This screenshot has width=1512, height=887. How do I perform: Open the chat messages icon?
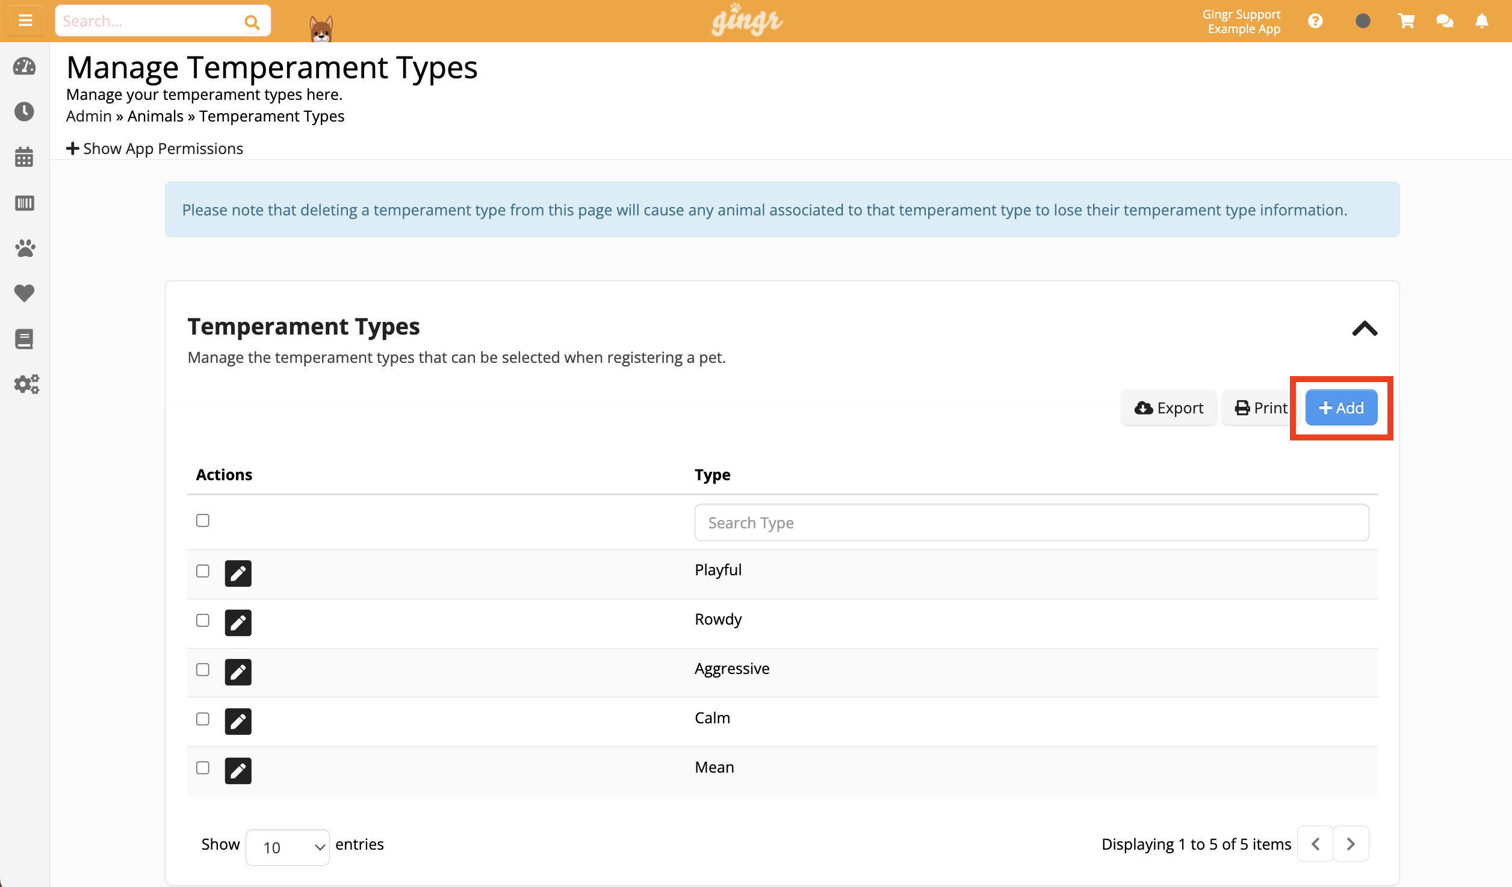[1445, 22]
